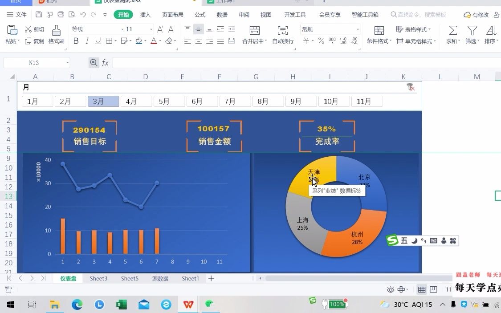
Task: Align text to bottom of cell
Action: [209, 29]
